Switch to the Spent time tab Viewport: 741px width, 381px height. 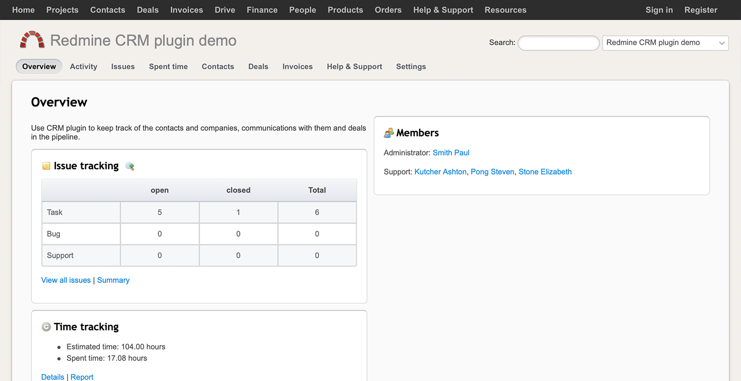[168, 67]
